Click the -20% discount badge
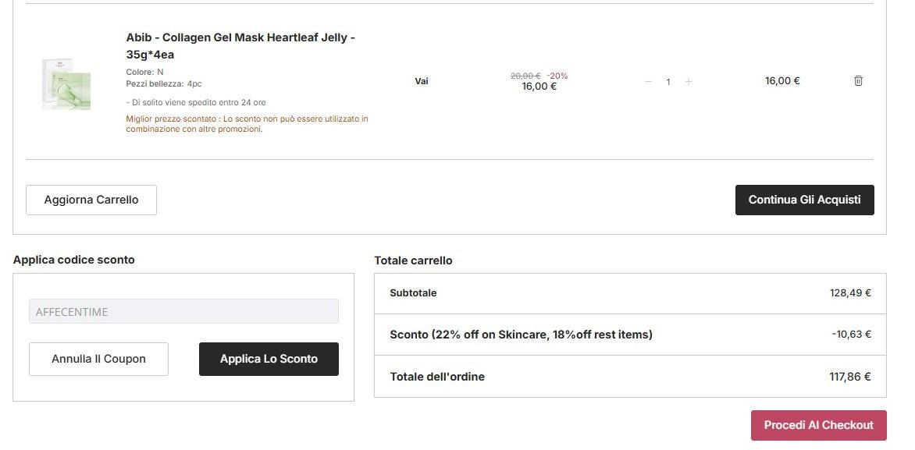915x450 pixels. (x=557, y=76)
